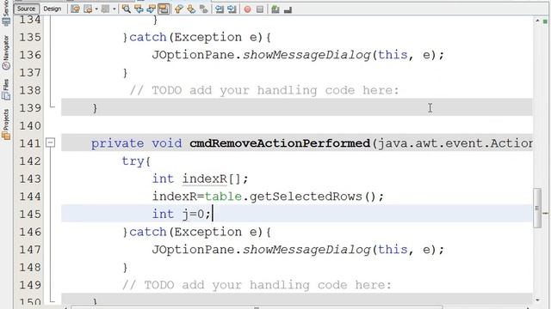
Task: Switch to the Design view
Action: [x=52, y=9]
